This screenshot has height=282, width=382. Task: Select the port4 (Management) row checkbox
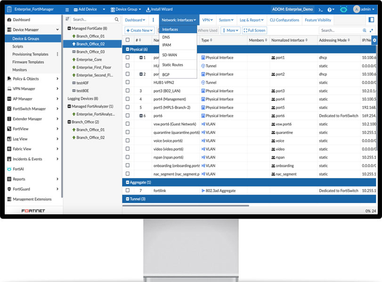point(128,99)
